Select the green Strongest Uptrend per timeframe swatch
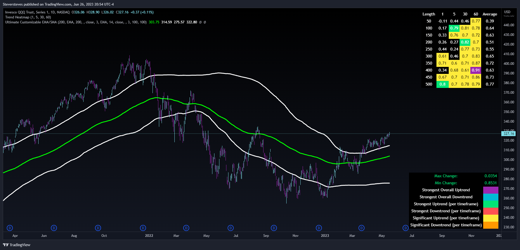The width and height of the screenshot is (520, 250). pos(490,204)
